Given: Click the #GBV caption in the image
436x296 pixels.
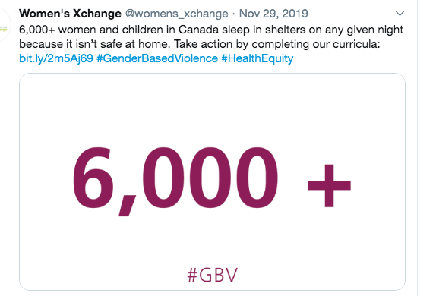Looking at the screenshot, I should [213, 275].
